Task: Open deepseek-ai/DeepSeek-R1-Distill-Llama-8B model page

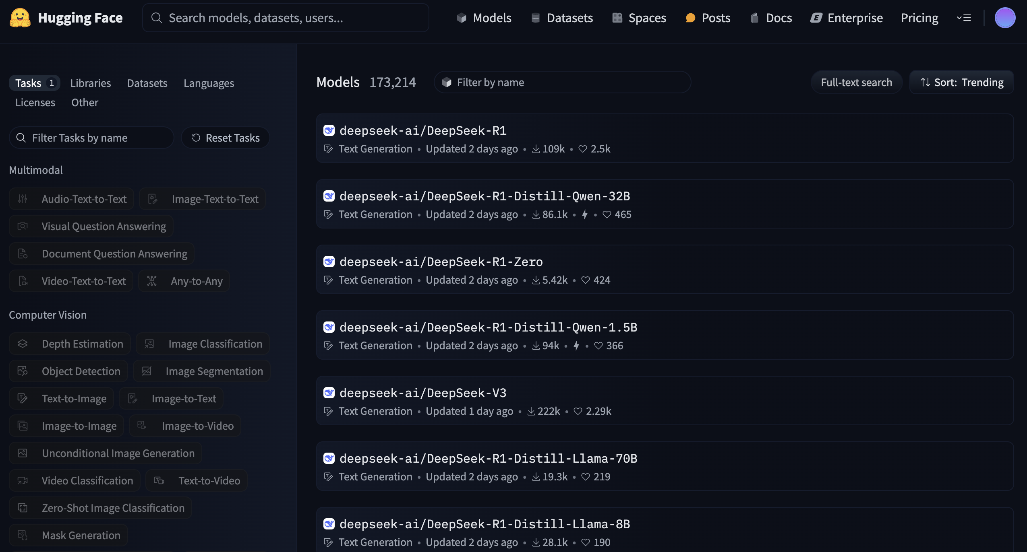Action: (x=665, y=529)
